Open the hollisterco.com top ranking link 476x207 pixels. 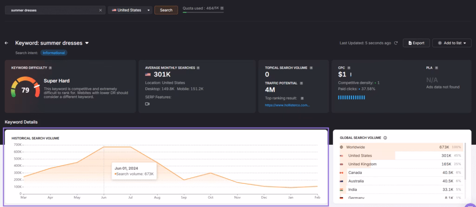[x=287, y=105]
